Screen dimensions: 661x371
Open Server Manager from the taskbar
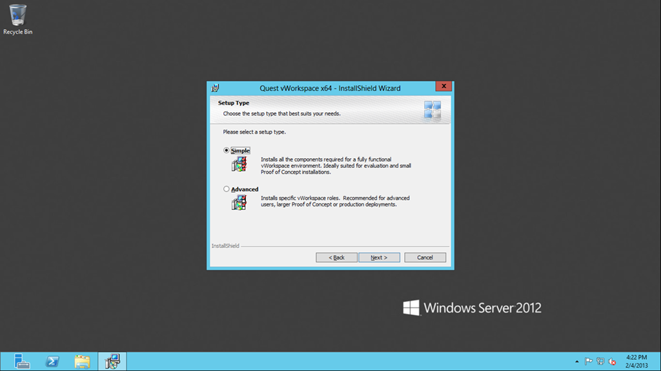click(21, 361)
